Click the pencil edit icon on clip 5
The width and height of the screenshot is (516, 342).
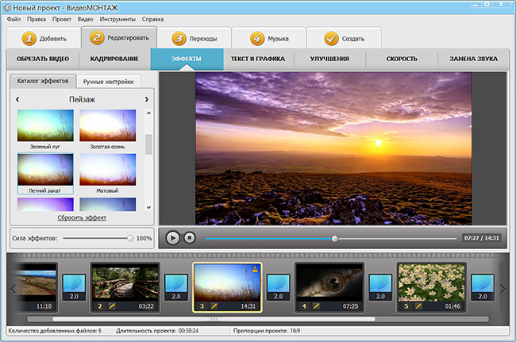click(x=418, y=305)
